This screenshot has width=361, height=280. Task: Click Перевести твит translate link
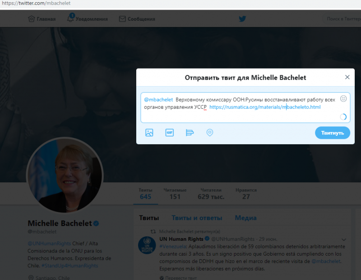click(181, 278)
